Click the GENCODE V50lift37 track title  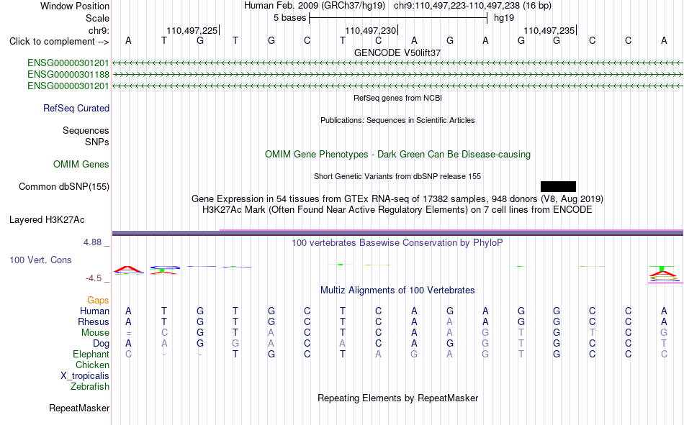pos(397,52)
